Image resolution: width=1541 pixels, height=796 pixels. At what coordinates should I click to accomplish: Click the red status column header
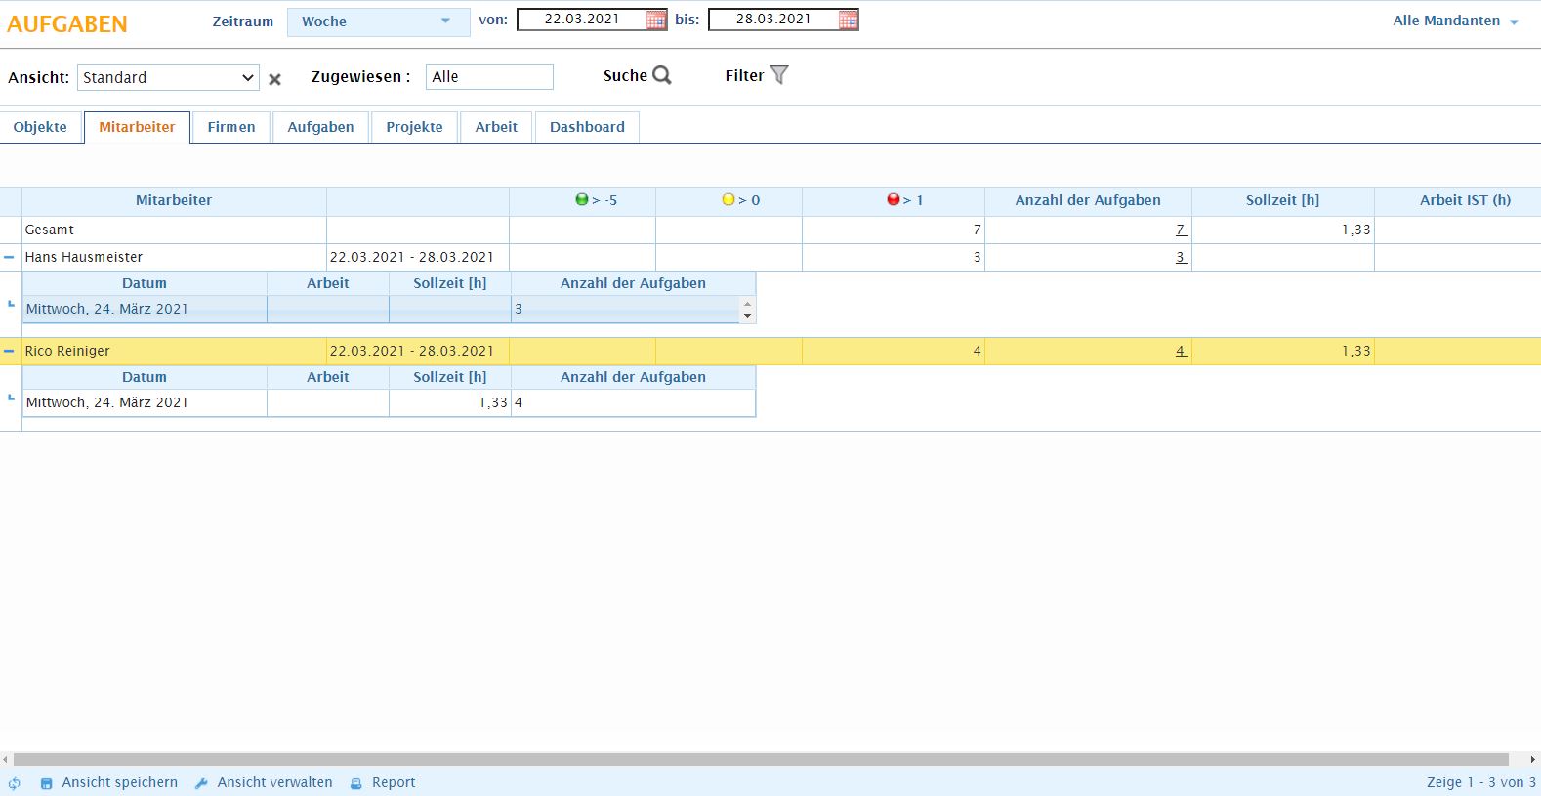pyautogui.click(x=894, y=200)
